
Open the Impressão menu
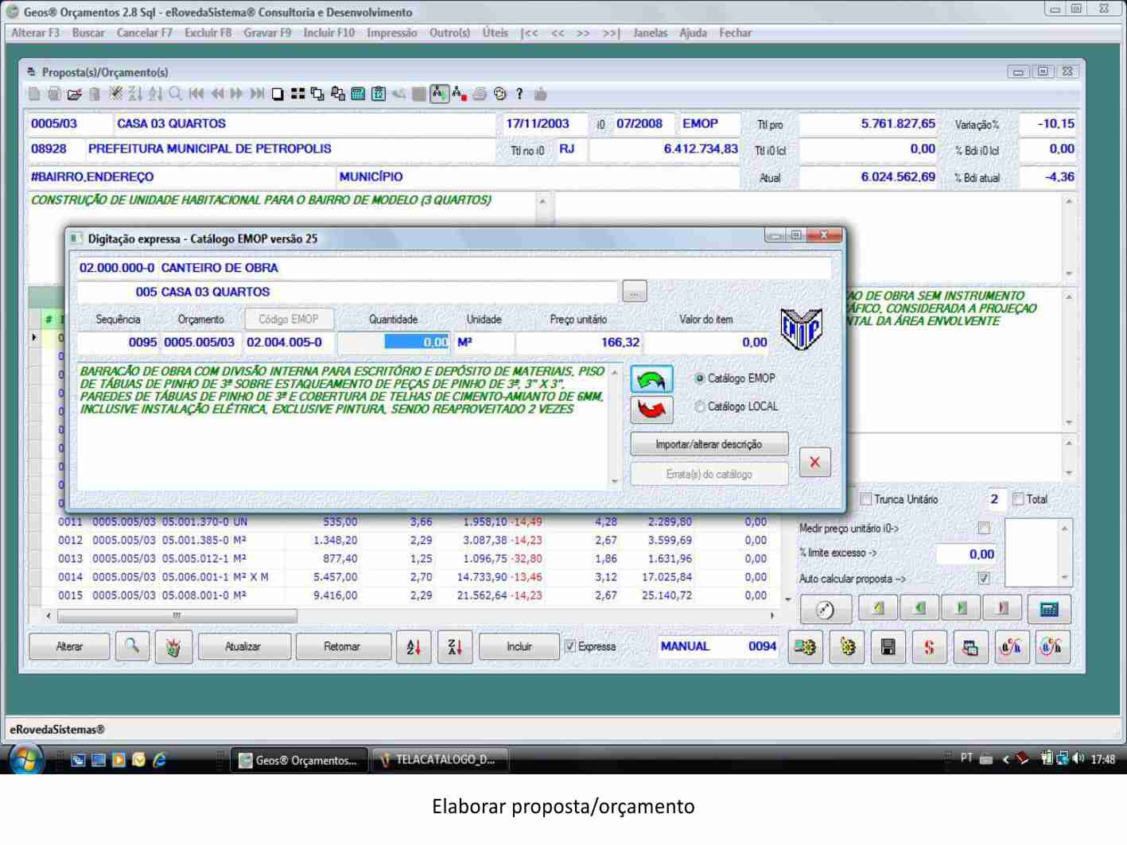tap(391, 33)
